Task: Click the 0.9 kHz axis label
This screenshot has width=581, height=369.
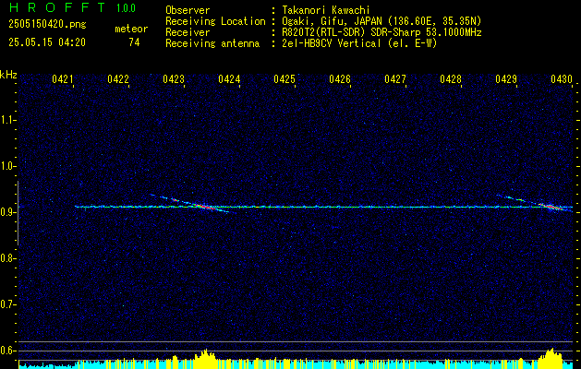Action: [6, 212]
